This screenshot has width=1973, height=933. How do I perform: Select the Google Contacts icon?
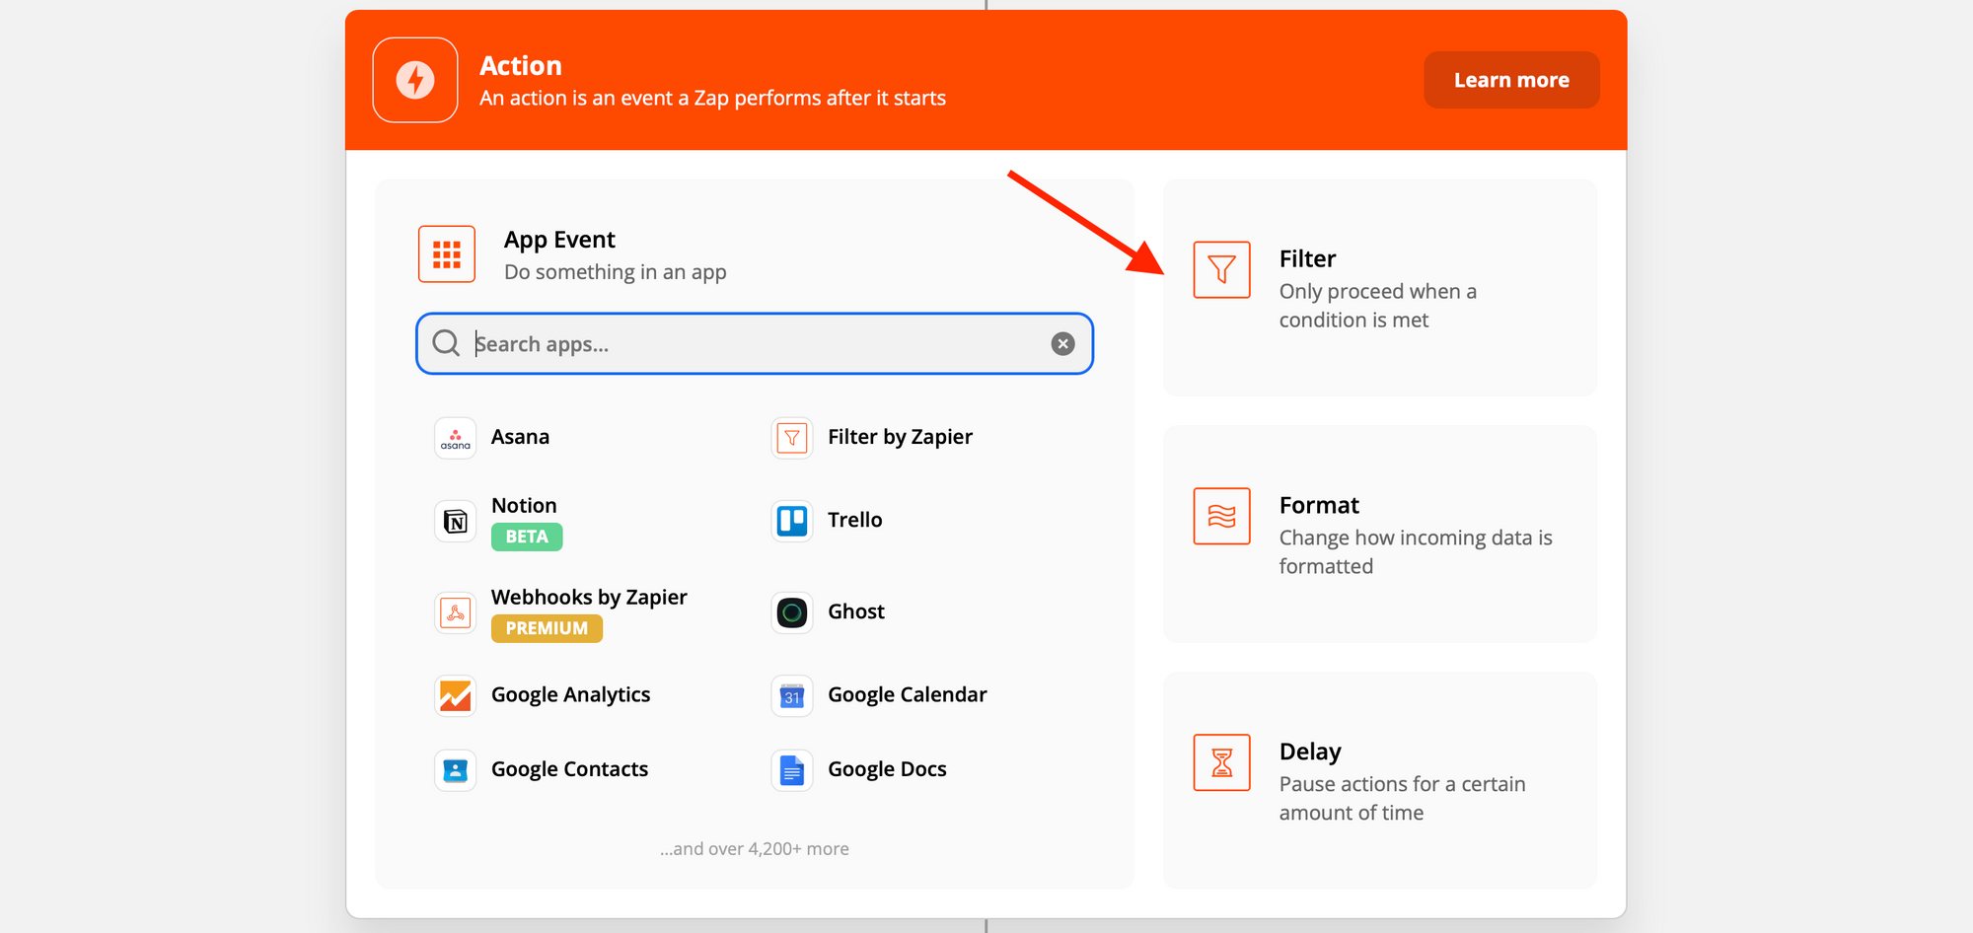[456, 770]
